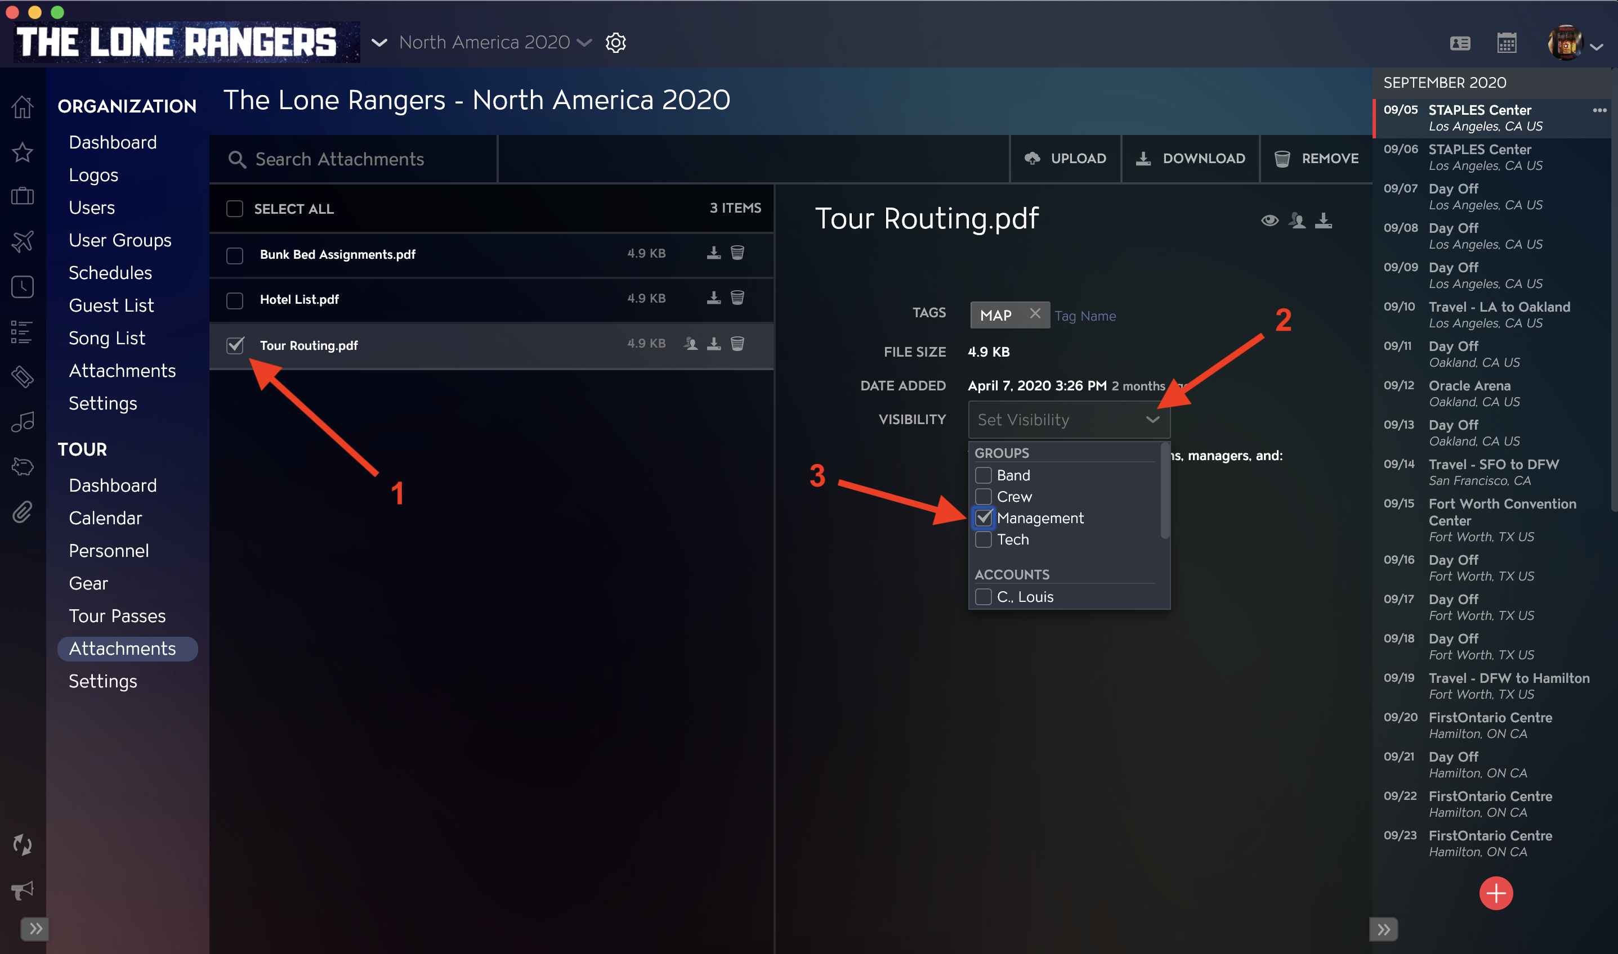The height and width of the screenshot is (954, 1618).
Task: Expand the left sidebar with double-chevron
Action: coord(35,928)
